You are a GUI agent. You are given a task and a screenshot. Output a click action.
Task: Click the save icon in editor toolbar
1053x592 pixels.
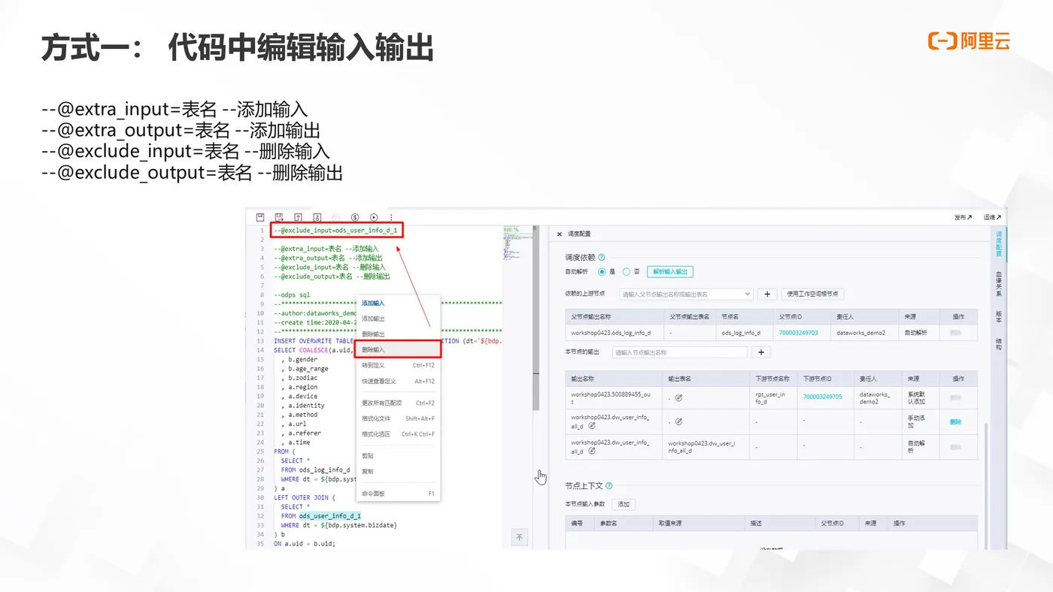(x=260, y=217)
